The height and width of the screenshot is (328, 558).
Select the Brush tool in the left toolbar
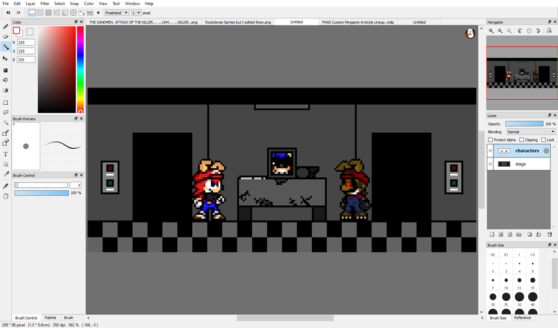6,27
